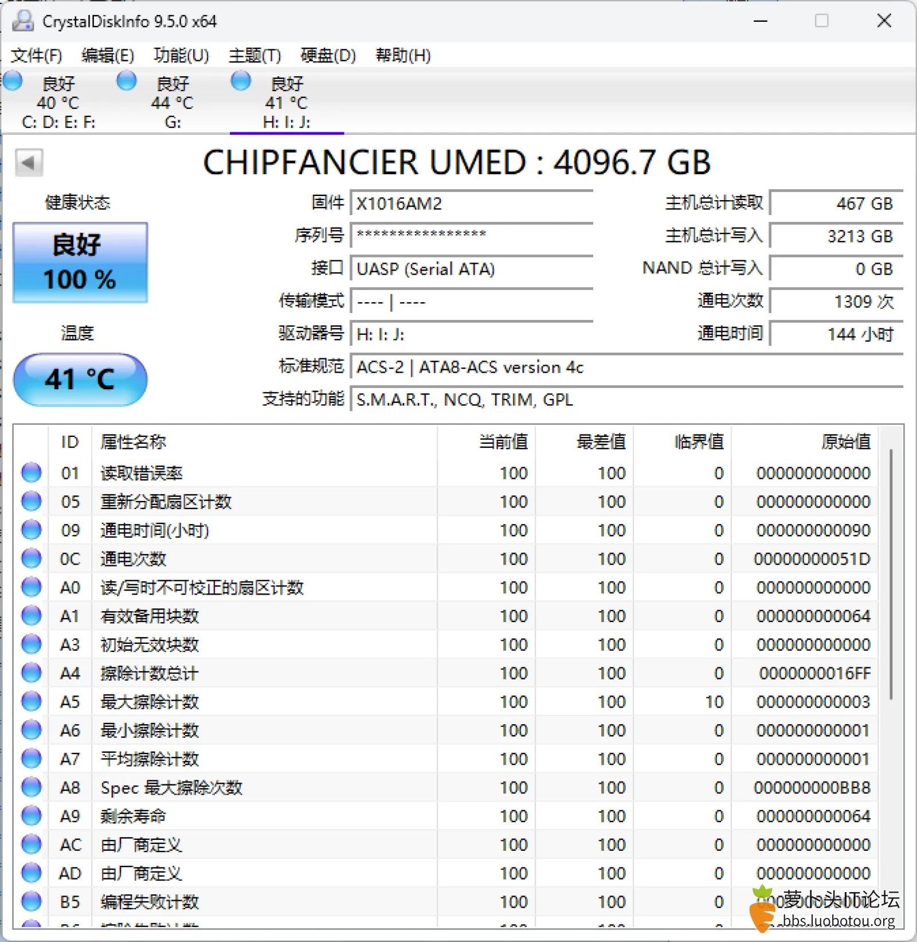Minimize the CrystalDiskInfo window
The image size is (917, 942).
point(761,21)
